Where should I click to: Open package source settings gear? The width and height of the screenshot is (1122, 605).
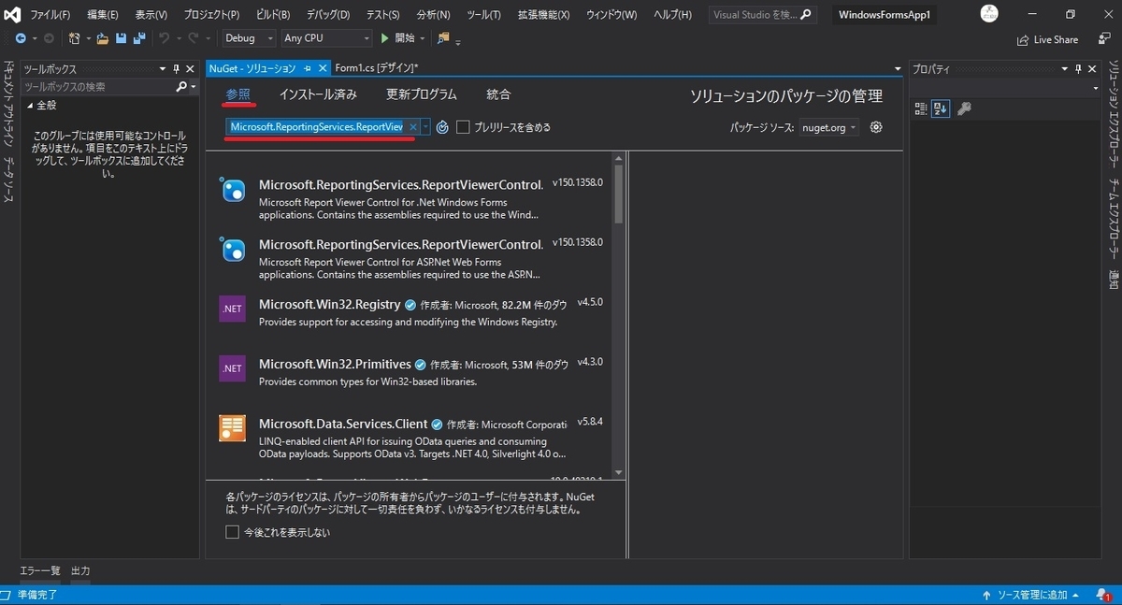pyautogui.click(x=876, y=127)
